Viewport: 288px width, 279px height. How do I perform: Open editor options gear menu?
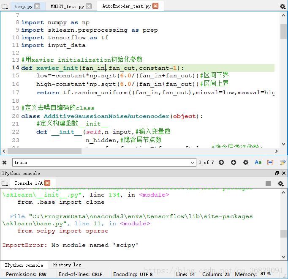click(x=283, y=6)
